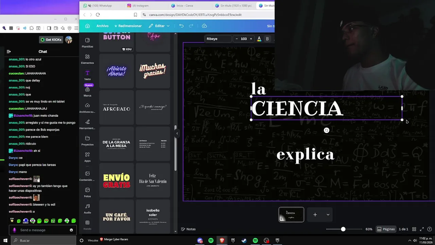
Task: Decrease font size with minus button
Action: [x=237, y=39]
